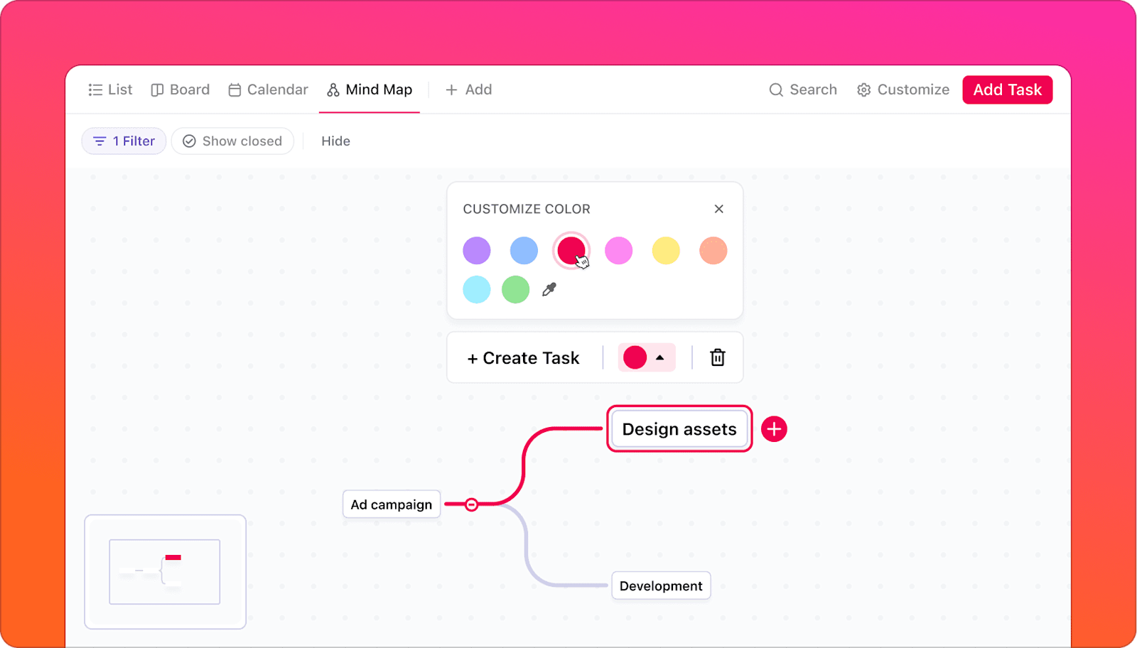Open the Calendar view icon
The image size is (1137, 648).
[x=268, y=90]
